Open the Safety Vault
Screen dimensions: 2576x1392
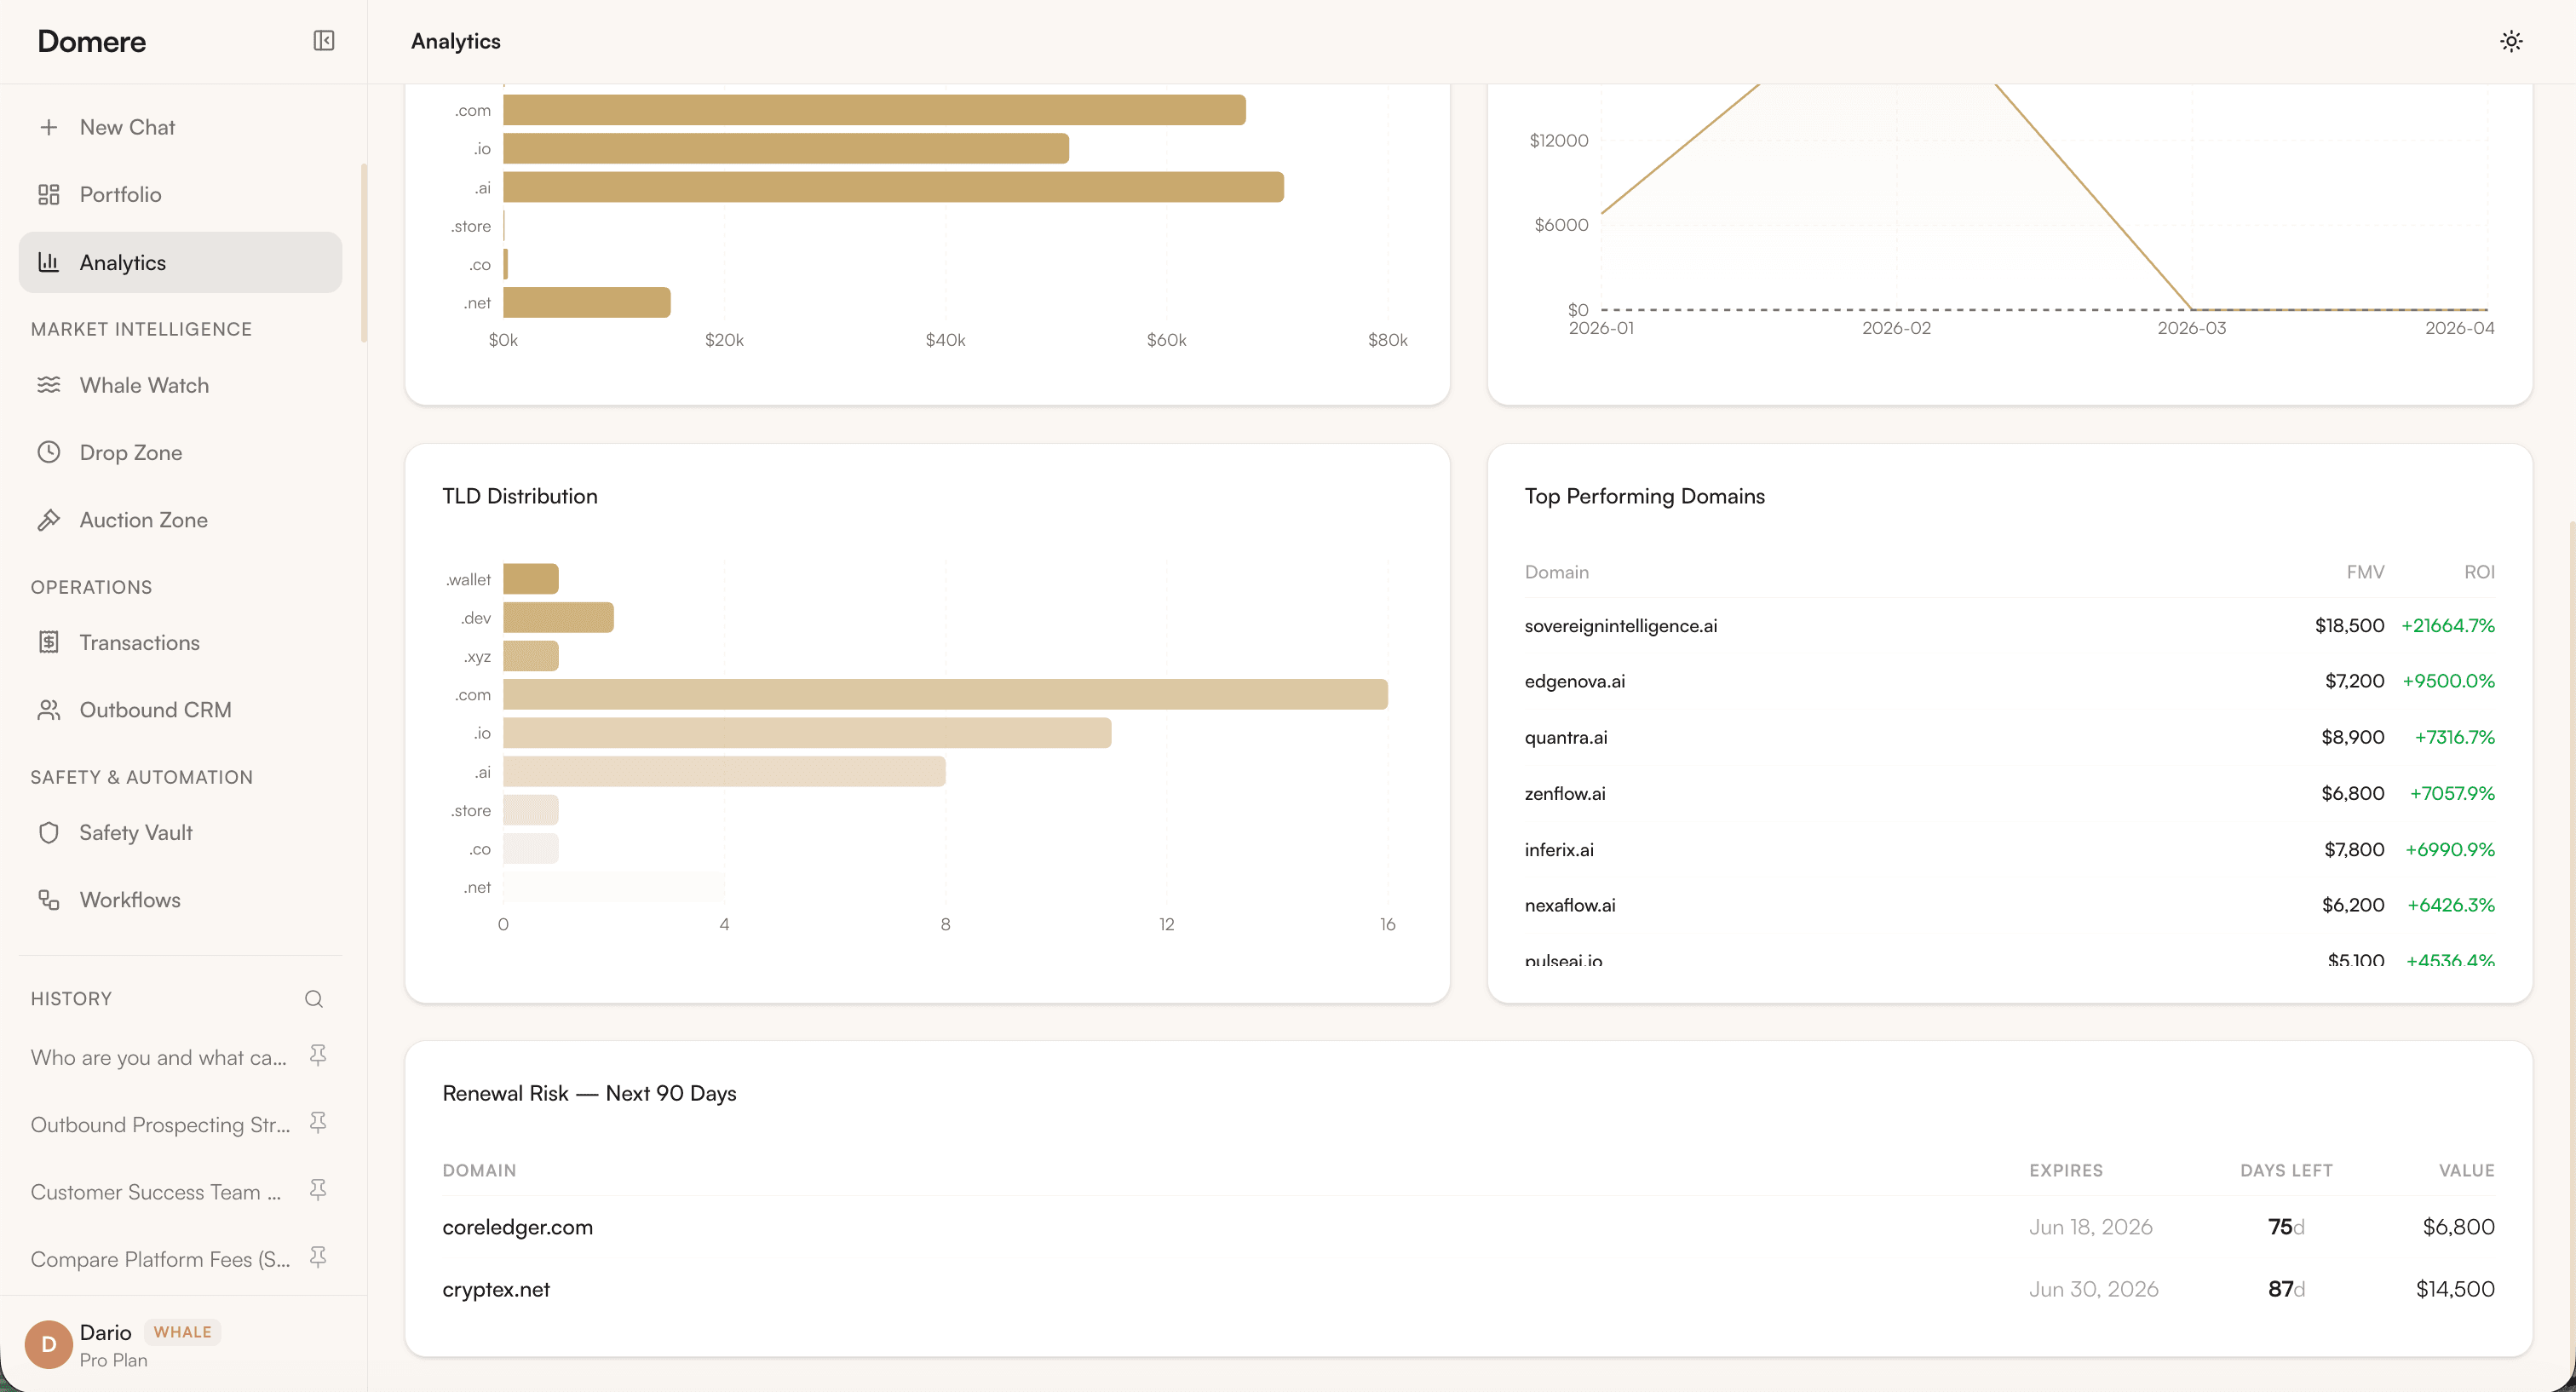136,832
